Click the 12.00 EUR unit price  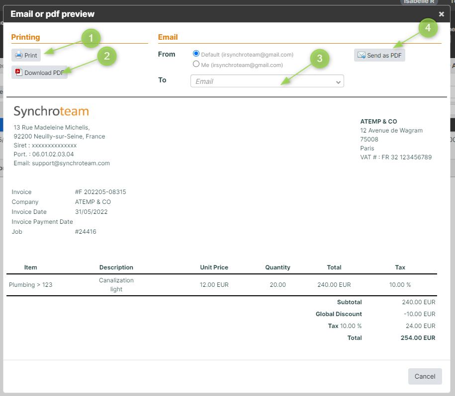point(214,285)
